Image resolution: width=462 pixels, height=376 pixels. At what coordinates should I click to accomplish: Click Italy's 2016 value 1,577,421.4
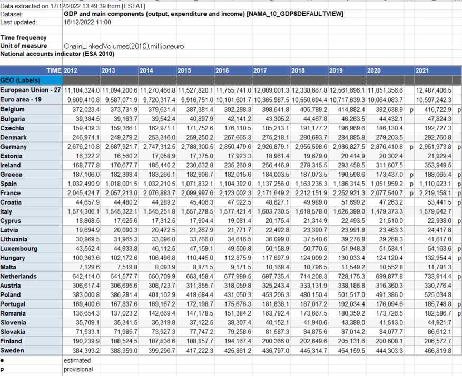click(x=233, y=211)
